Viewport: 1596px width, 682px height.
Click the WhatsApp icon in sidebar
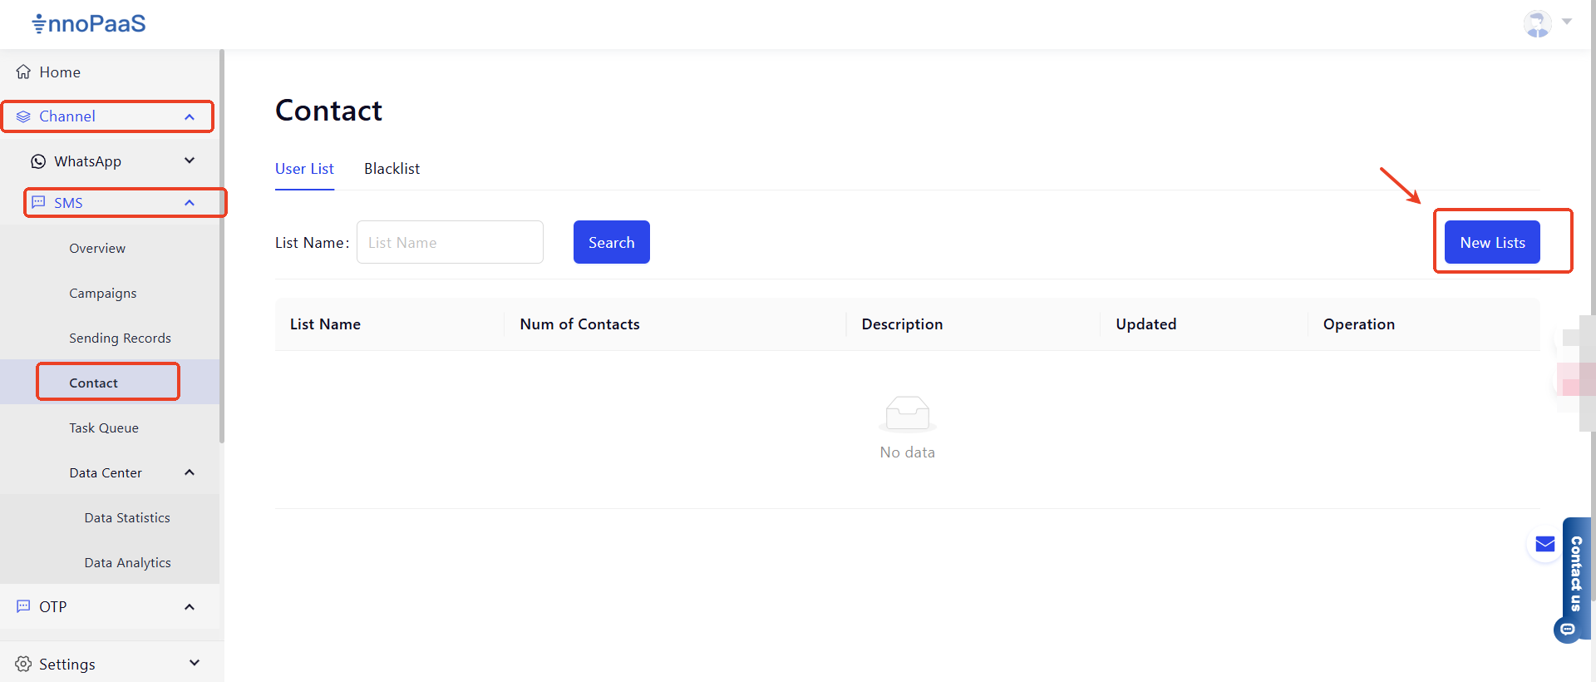(x=38, y=161)
